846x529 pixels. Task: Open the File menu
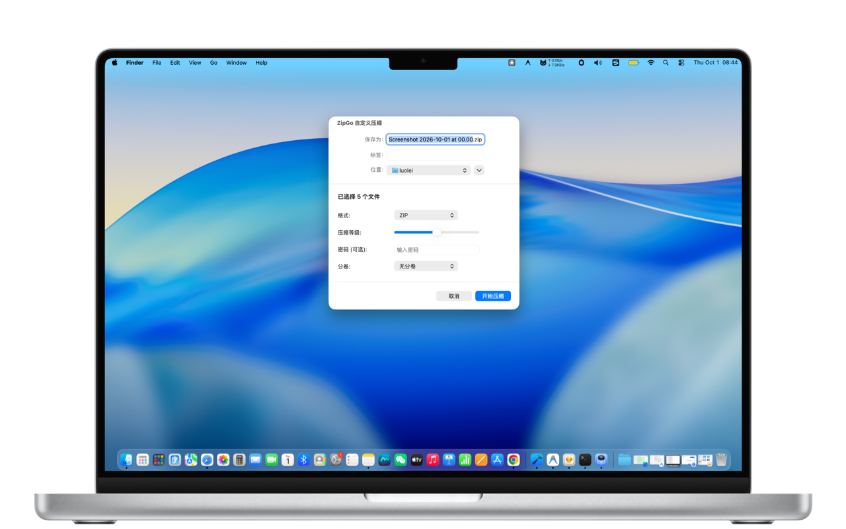(157, 63)
